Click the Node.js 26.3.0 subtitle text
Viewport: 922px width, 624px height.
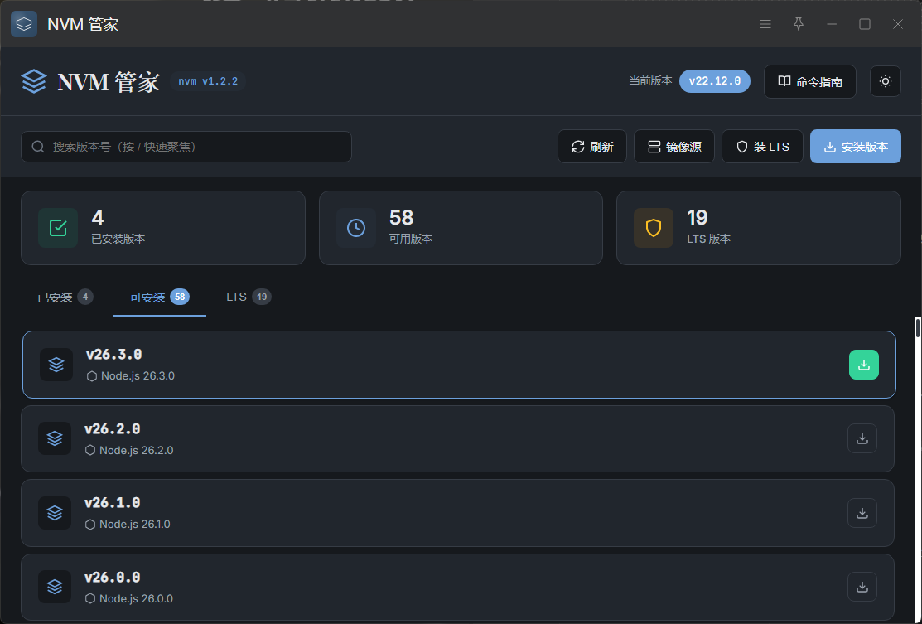click(138, 376)
